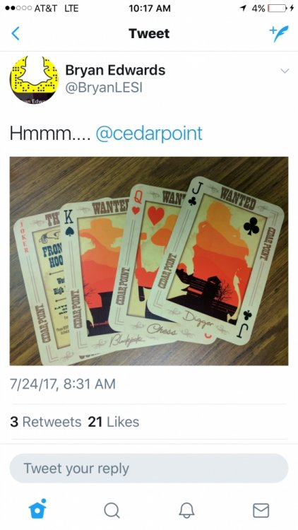
Task: Expand tweet options chevron beside Bryan Edwards
Action: click(x=285, y=71)
